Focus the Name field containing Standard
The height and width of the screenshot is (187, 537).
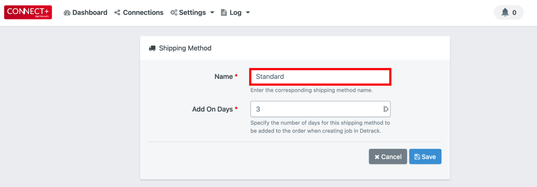click(x=320, y=77)
